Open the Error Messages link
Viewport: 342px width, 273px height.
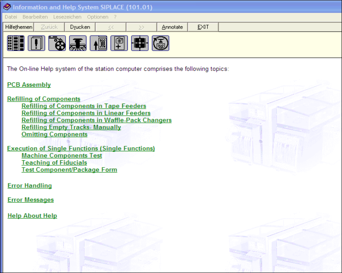(x=31, y=200)
